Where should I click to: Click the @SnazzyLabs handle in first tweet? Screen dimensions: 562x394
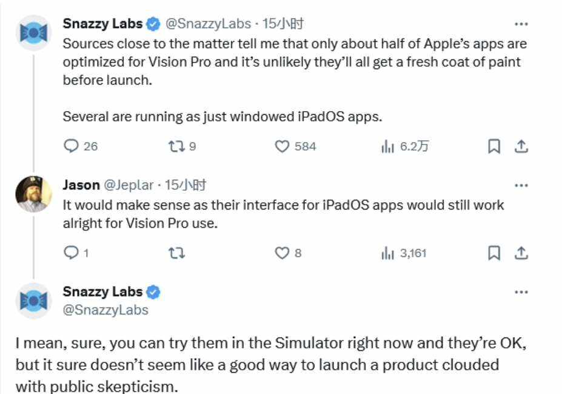[208, 24]
